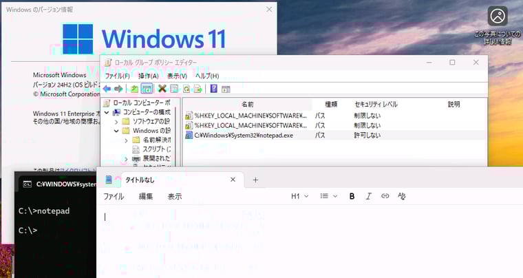Click the forward arrow in Group Policy toolbar
Screen dimensions: 523x278
pyautogui.click(x=118, y=89)
